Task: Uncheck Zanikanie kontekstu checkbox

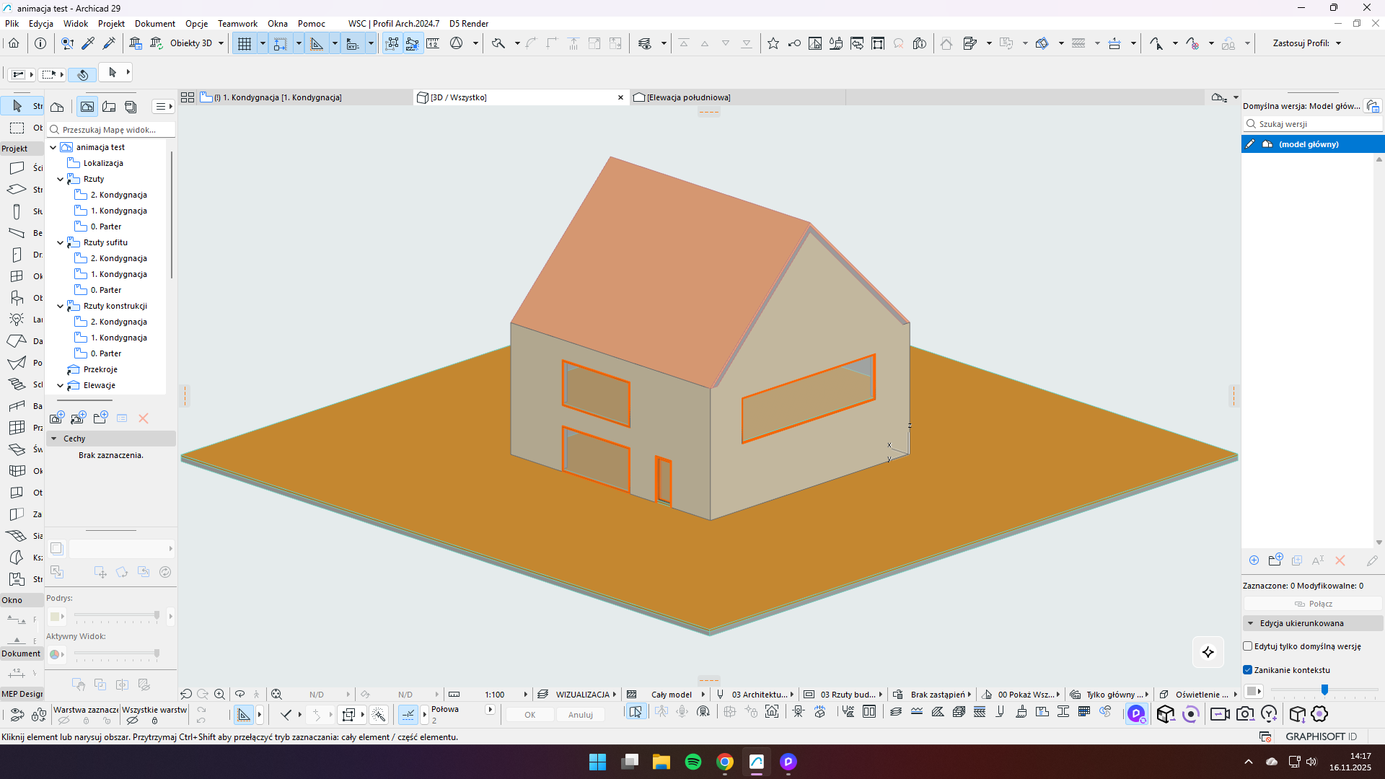Action: 1248,670
